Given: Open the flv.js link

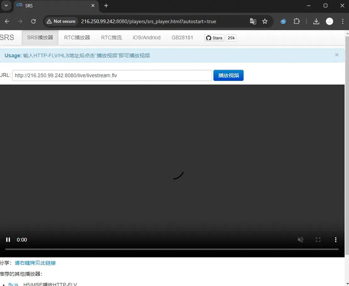Looking at the screenshot, I should [13, 284].
